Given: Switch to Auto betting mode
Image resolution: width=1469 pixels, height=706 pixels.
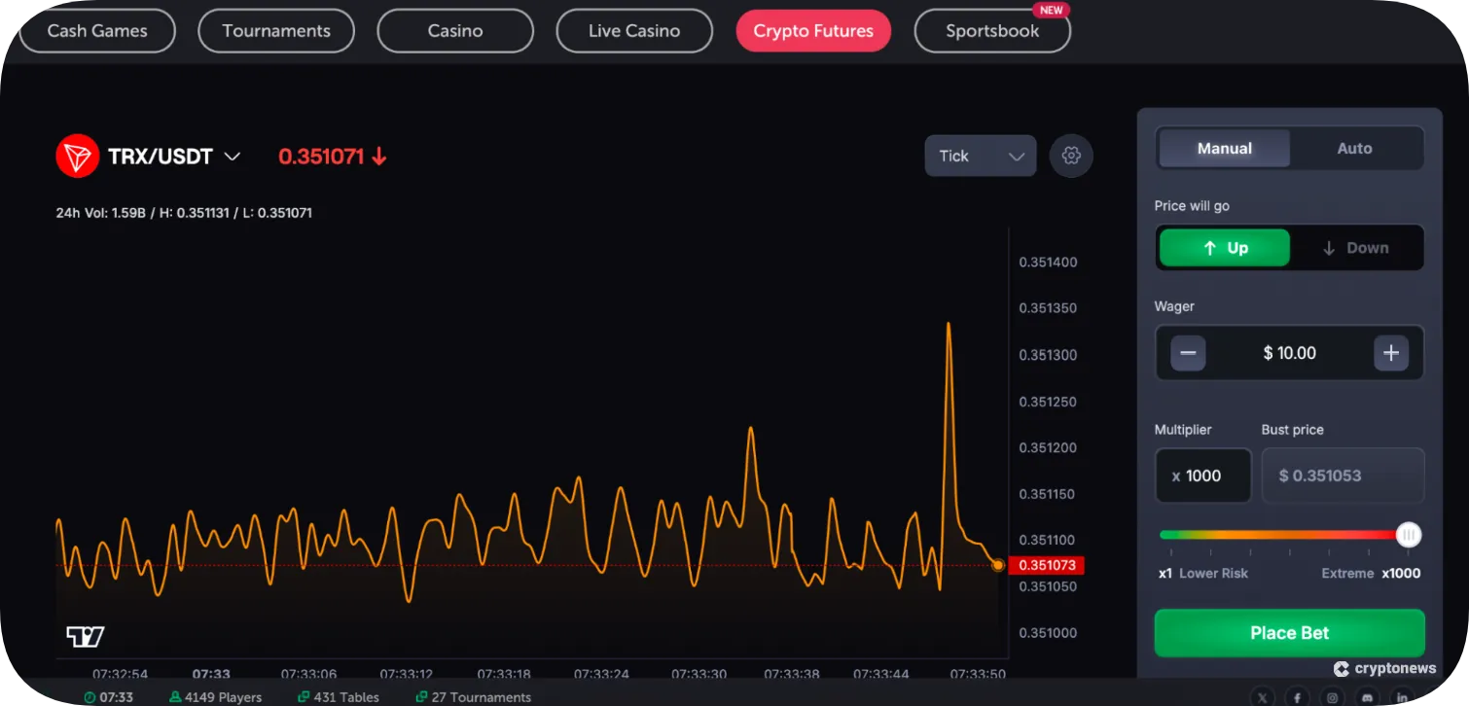Looking at the screenshot, I should 1354,148.
